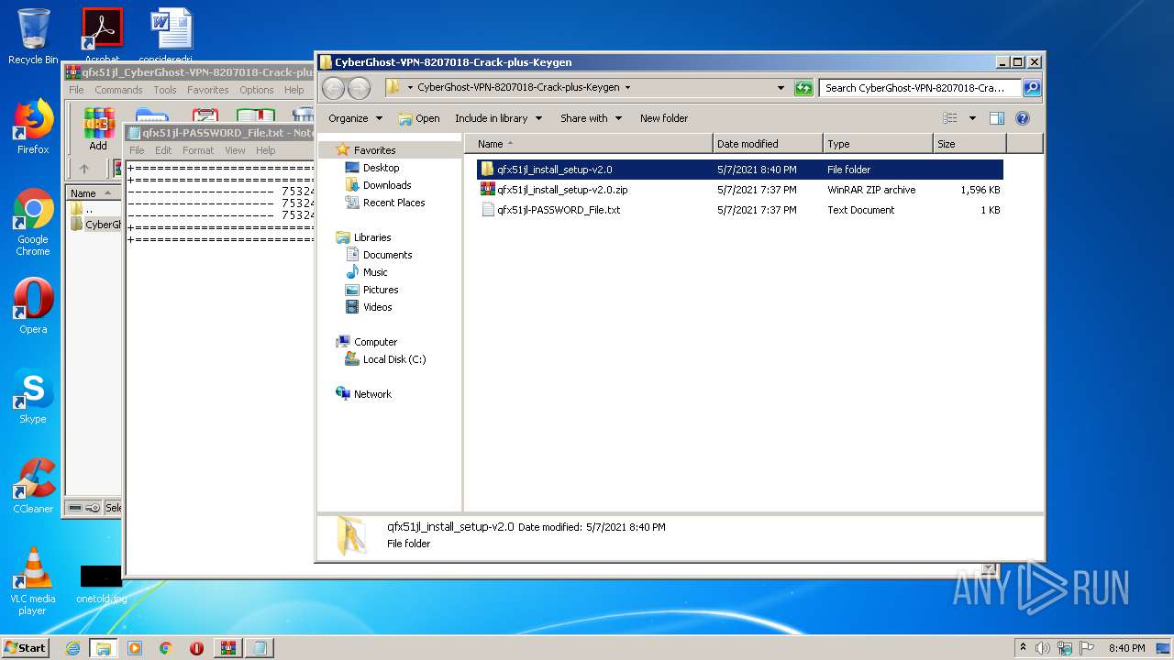Click the search magnifier icon in Explorer
1174x660 pixels.
1032,88
